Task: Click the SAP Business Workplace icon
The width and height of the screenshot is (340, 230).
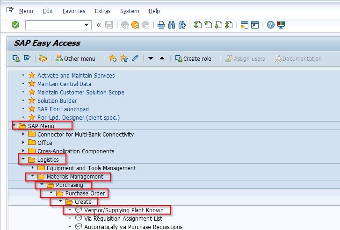Action: click(x=43, y=58)
